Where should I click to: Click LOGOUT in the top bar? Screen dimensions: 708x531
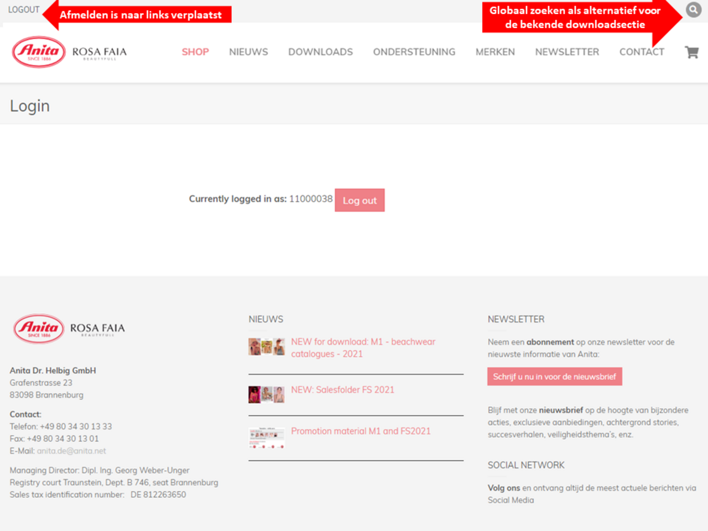24,10
